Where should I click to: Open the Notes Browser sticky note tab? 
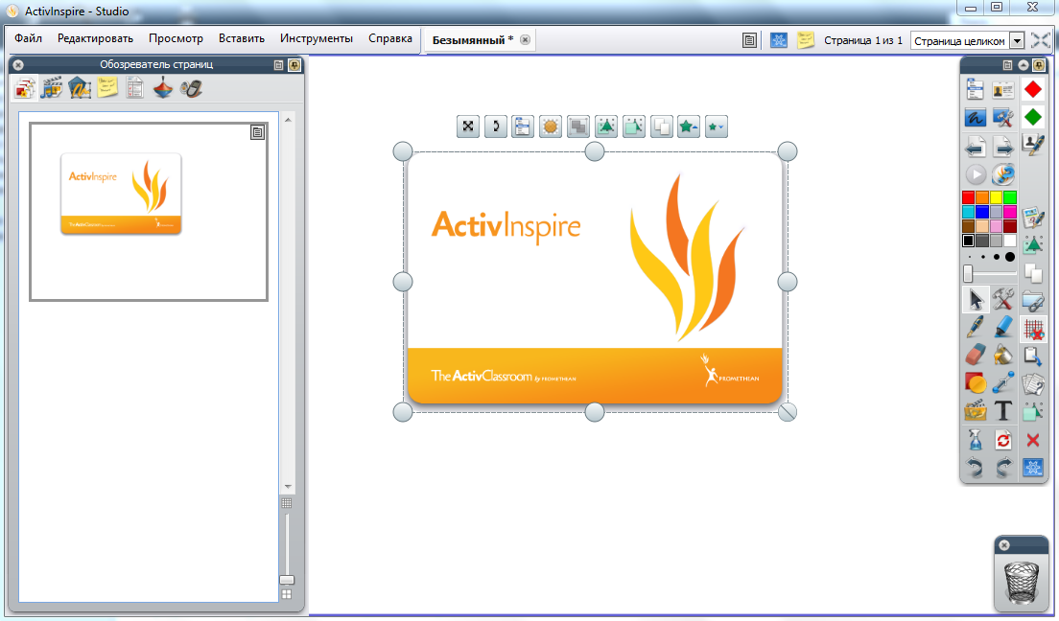[x=107, y=88]
